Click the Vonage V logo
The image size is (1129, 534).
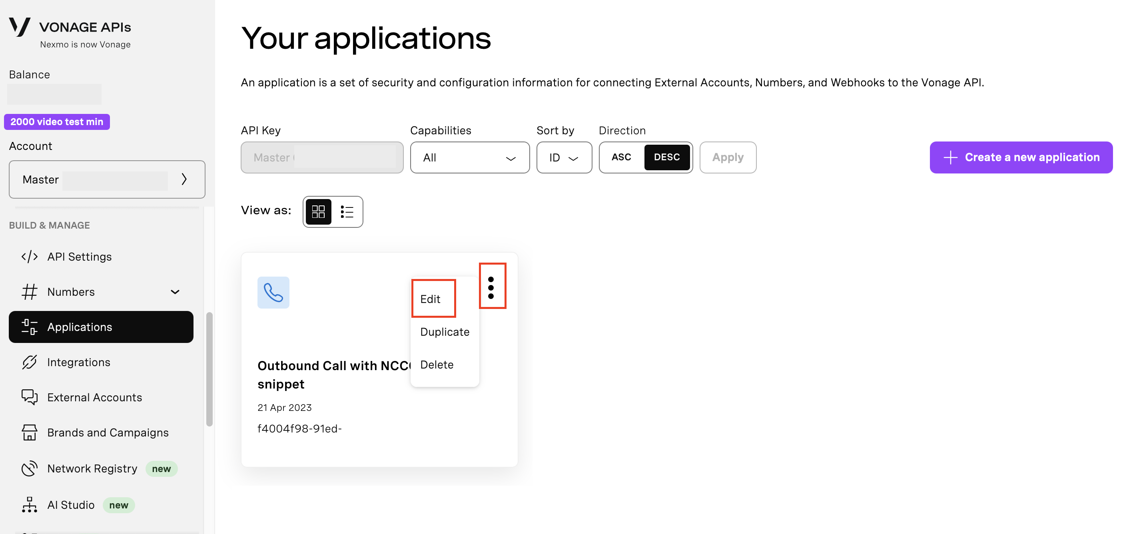pyautogui.click(x=20, y=27)
